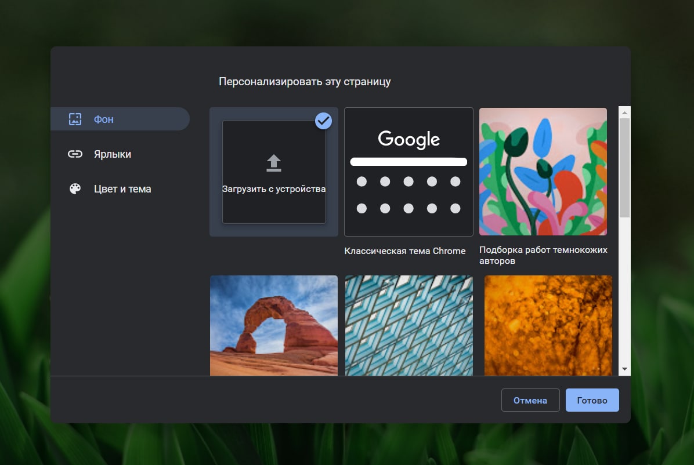Select the red rock arch landscape thumbnail
694x465 pixels.
point(273,326)
